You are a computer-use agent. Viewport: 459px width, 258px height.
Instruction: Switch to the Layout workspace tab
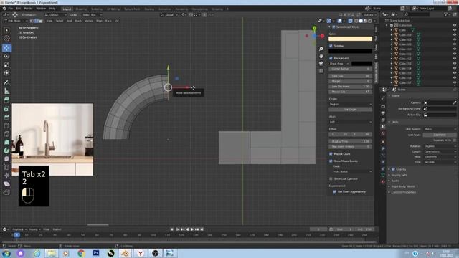coord(67,9)
